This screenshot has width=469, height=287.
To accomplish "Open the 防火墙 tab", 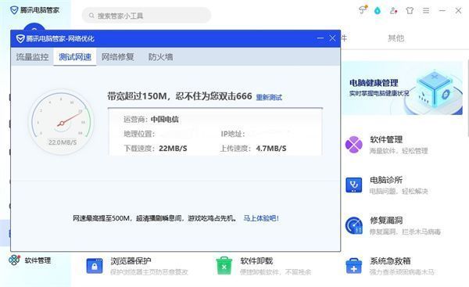I will pos(160,57).
